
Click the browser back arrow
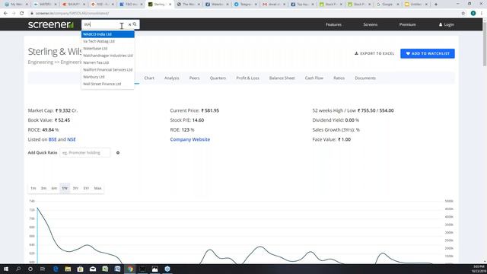coord(5,14)
